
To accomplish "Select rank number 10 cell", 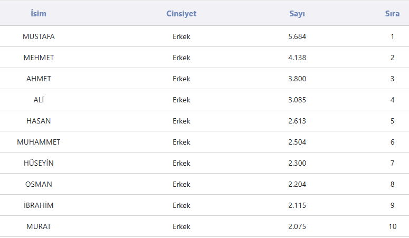I will pyautogui.click(x=392, y=226).
